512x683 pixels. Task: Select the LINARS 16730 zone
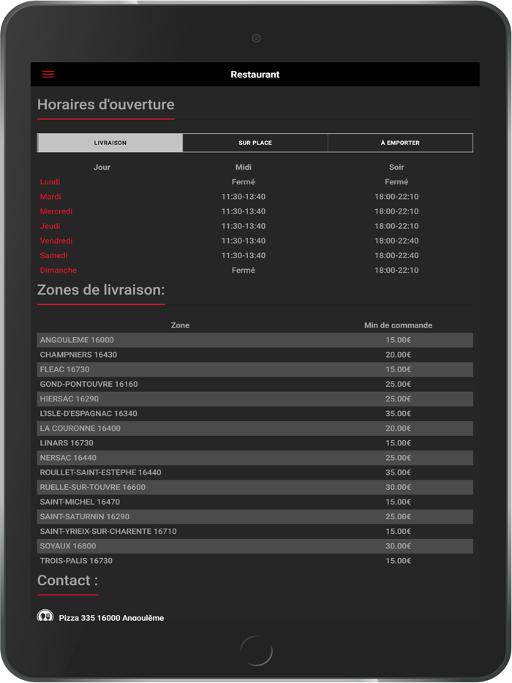[x=255, y=443]
